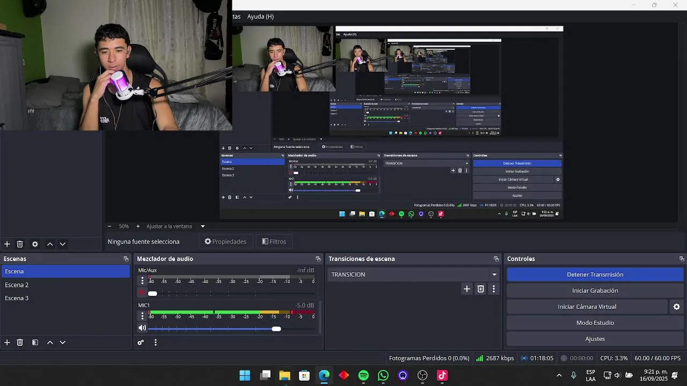Click OBS Studio taskbar icon

click(x=422, y=375)
